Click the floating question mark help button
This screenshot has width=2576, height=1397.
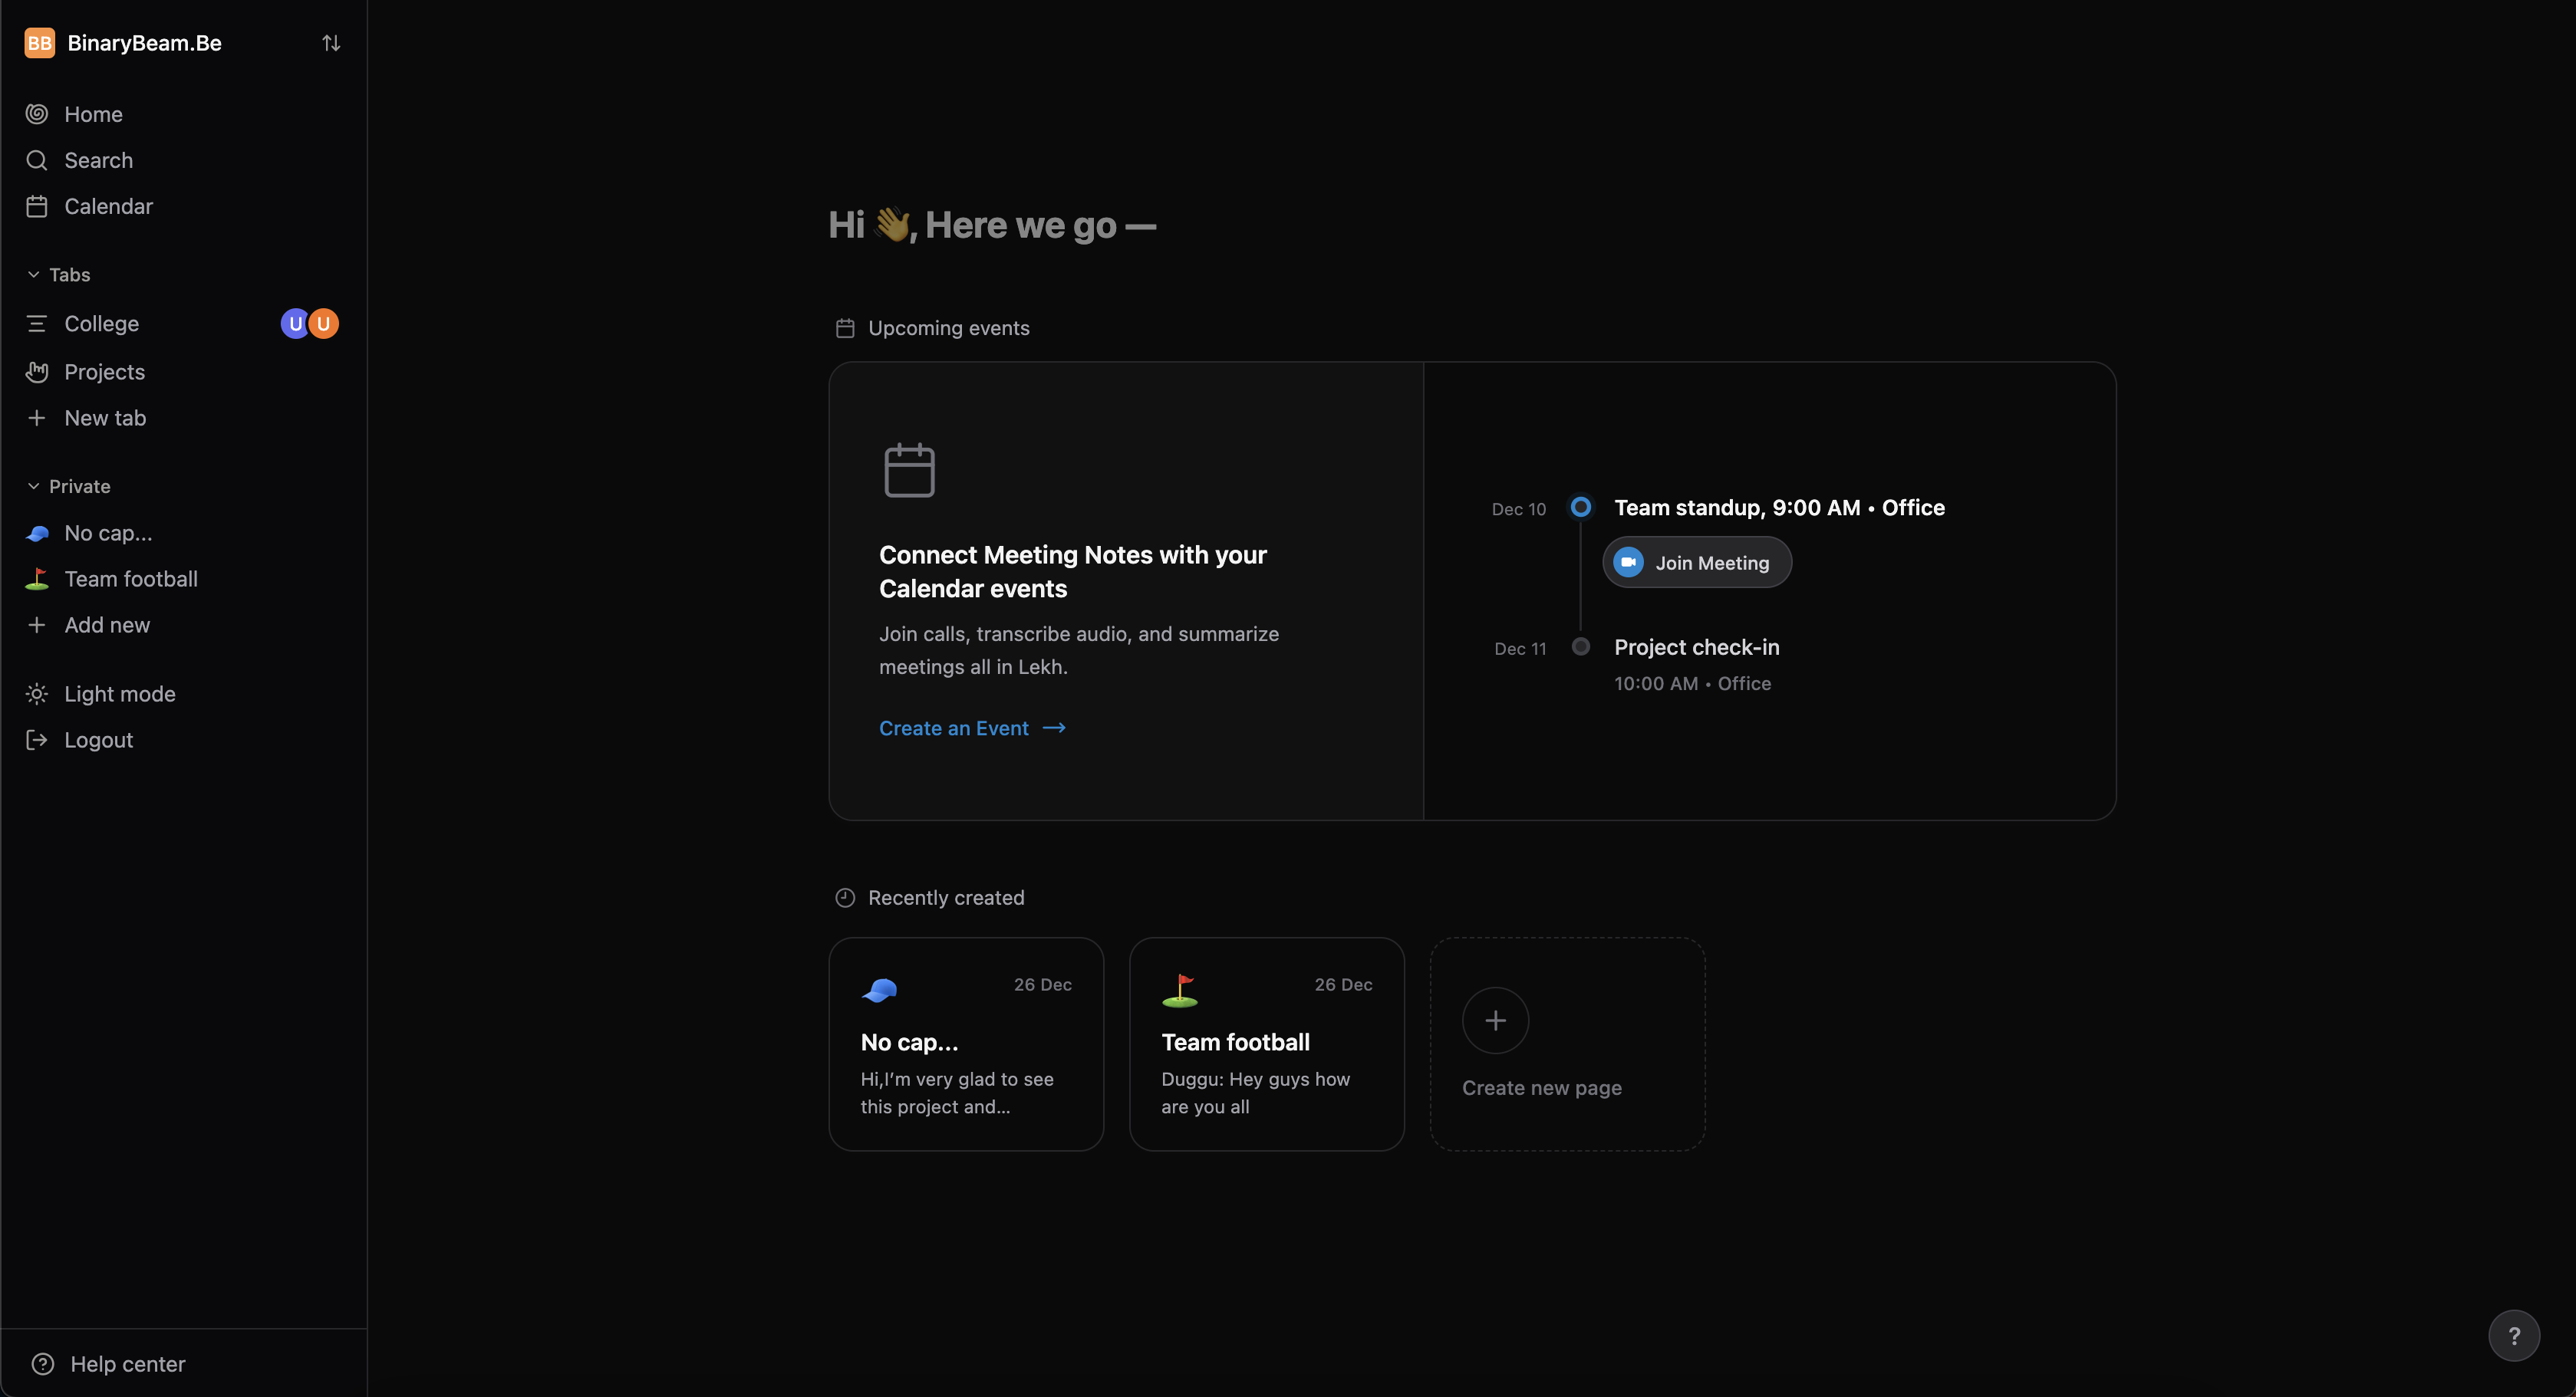point(2514,1336)
